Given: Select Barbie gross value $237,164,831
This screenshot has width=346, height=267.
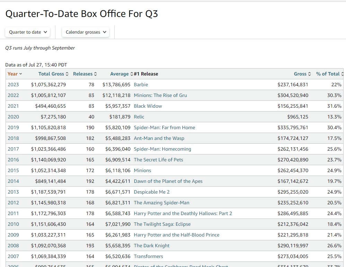Looking at the screenshot, I should pyautogui.click(x=293, y=85).
